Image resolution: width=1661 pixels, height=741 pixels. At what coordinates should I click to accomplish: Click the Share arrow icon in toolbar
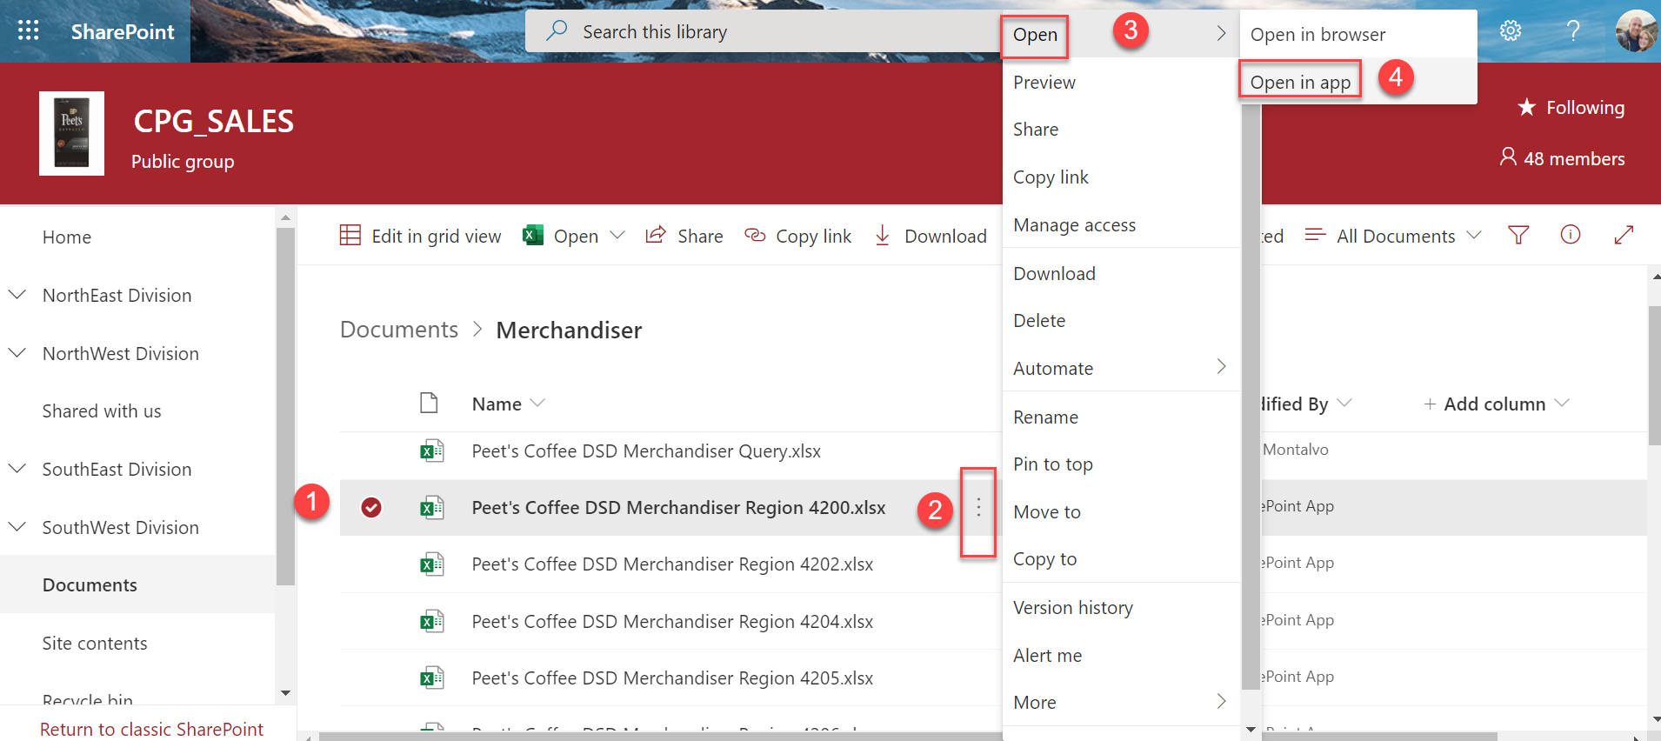(x=656, y=235)
